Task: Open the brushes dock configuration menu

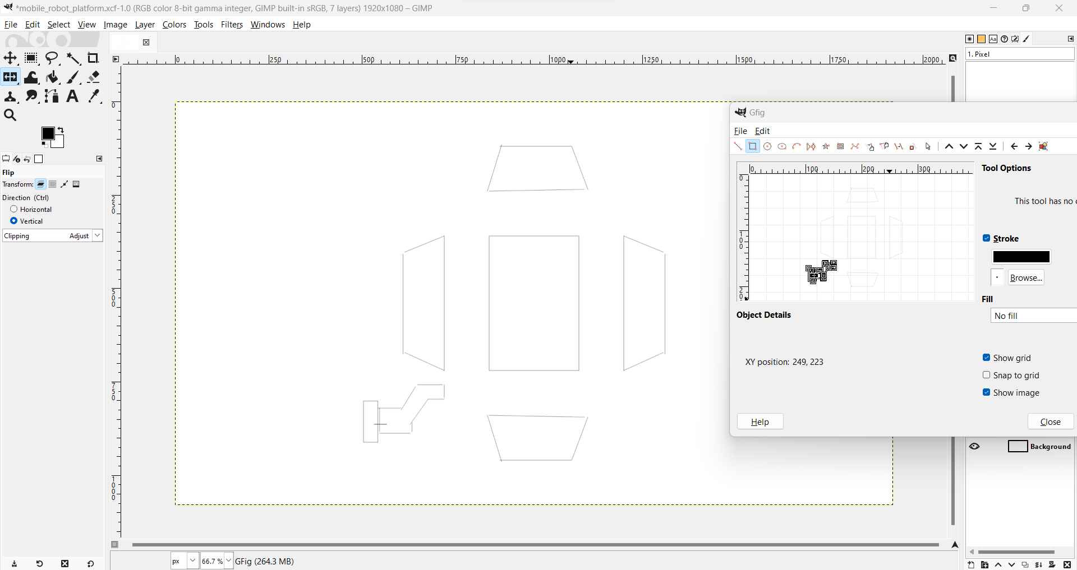Action: (1070, 39)
